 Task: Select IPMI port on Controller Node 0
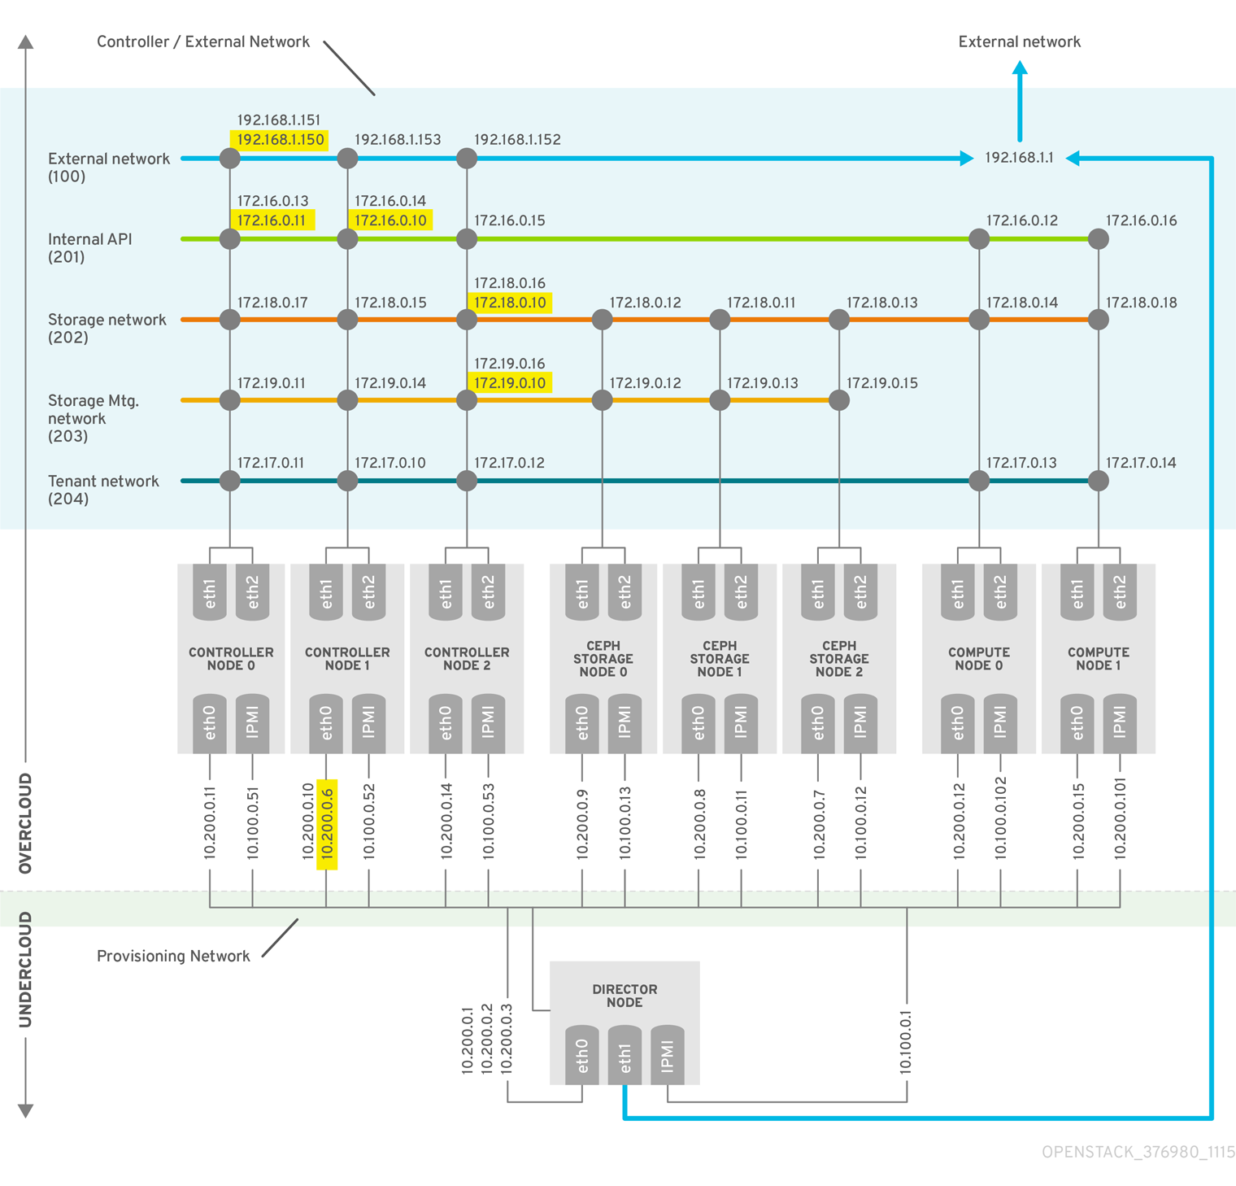click(252, 723)
